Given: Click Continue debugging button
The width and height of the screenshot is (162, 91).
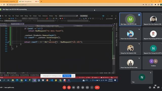Looking at the screenshot, I should pyautogui.click(x=42, y=18).
